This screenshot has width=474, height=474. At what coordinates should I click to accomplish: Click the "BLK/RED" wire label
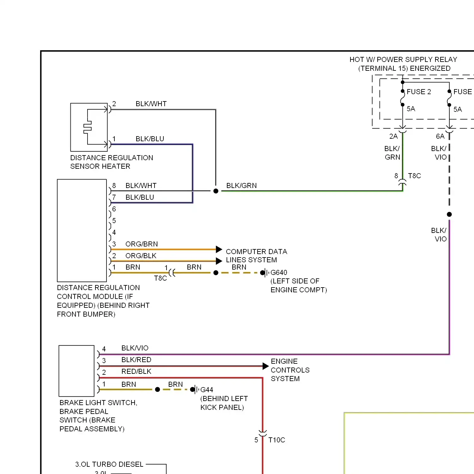pyautogui.click(x=136, y=360)
